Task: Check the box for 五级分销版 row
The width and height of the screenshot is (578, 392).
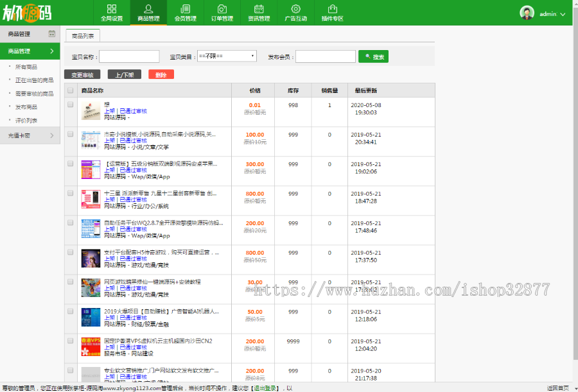Action: point(71,164)
